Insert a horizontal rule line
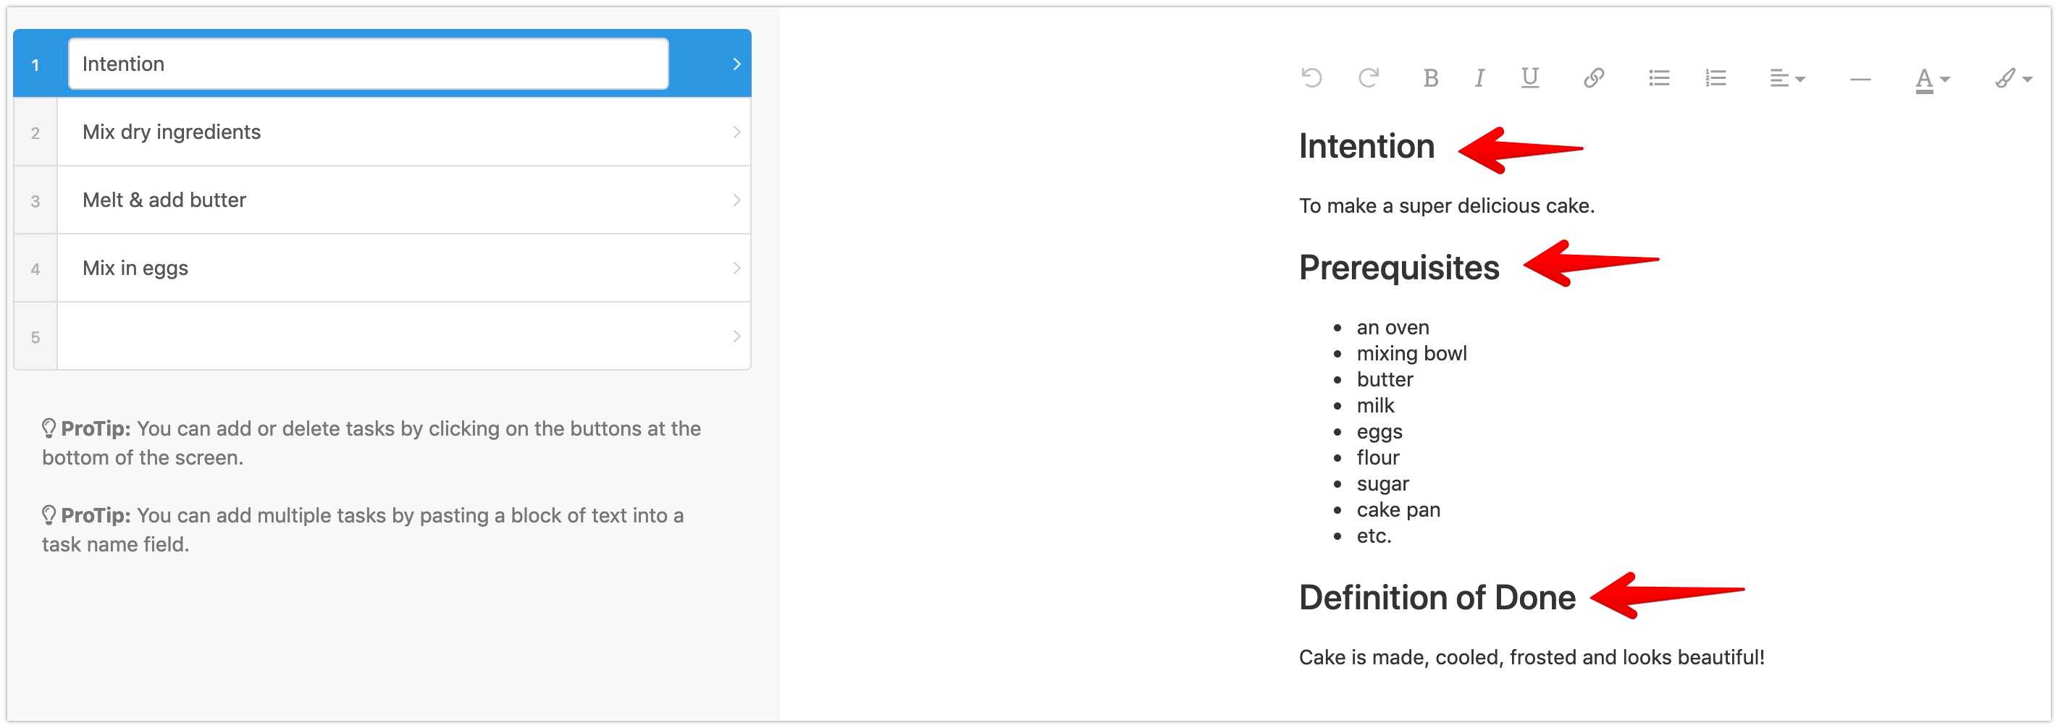 [1860, 79]
